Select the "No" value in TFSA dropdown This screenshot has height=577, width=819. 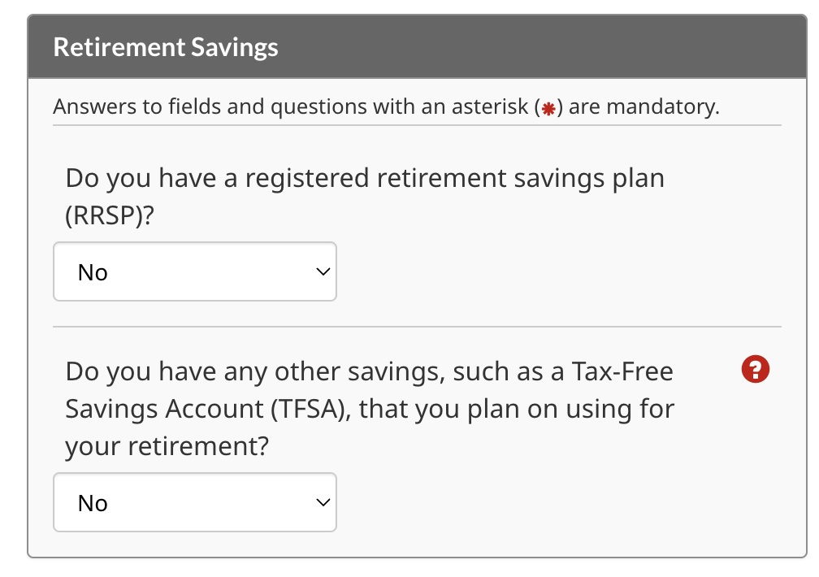[93, 504]
